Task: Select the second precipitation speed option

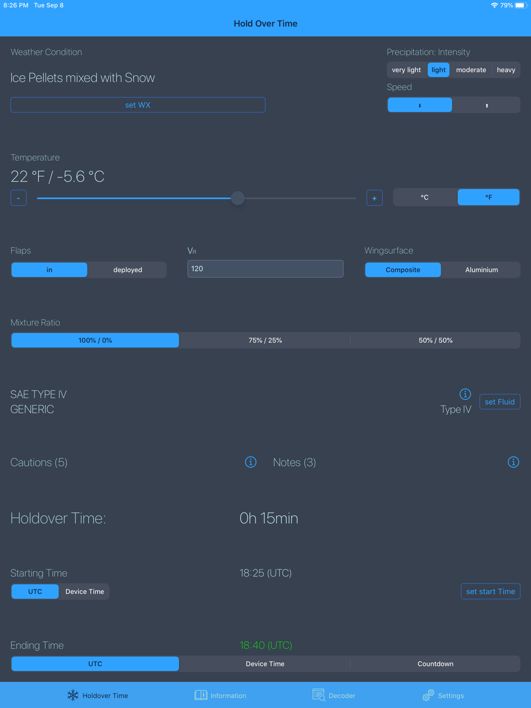Action: click(486, 105)
